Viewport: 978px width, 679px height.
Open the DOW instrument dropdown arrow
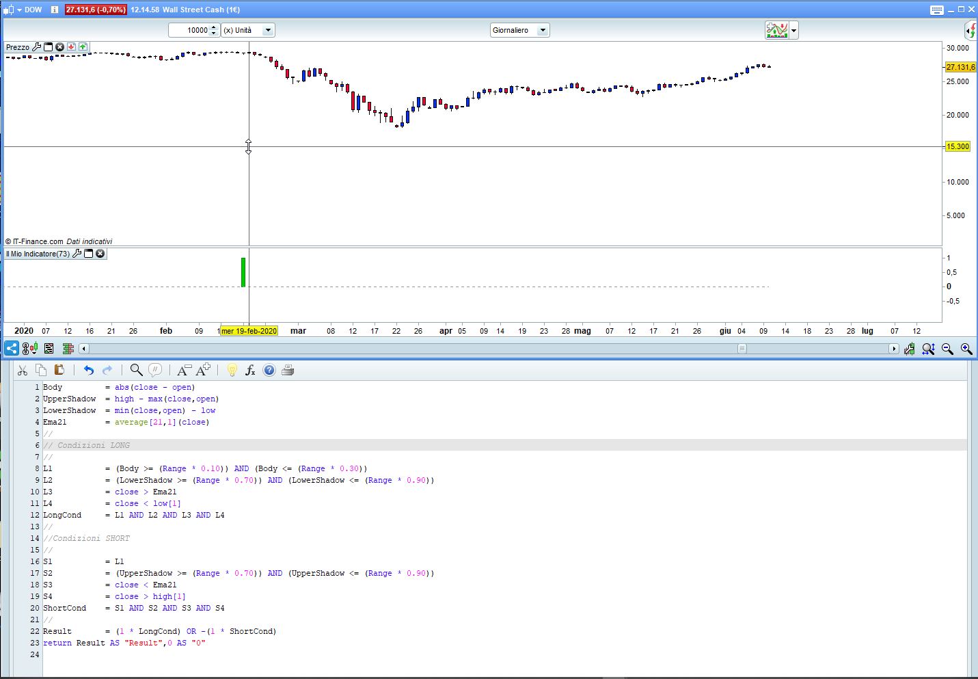coord(19,10)
